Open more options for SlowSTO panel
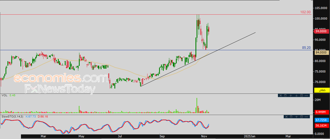Screen dimensions: 330x139 [306, 117]
